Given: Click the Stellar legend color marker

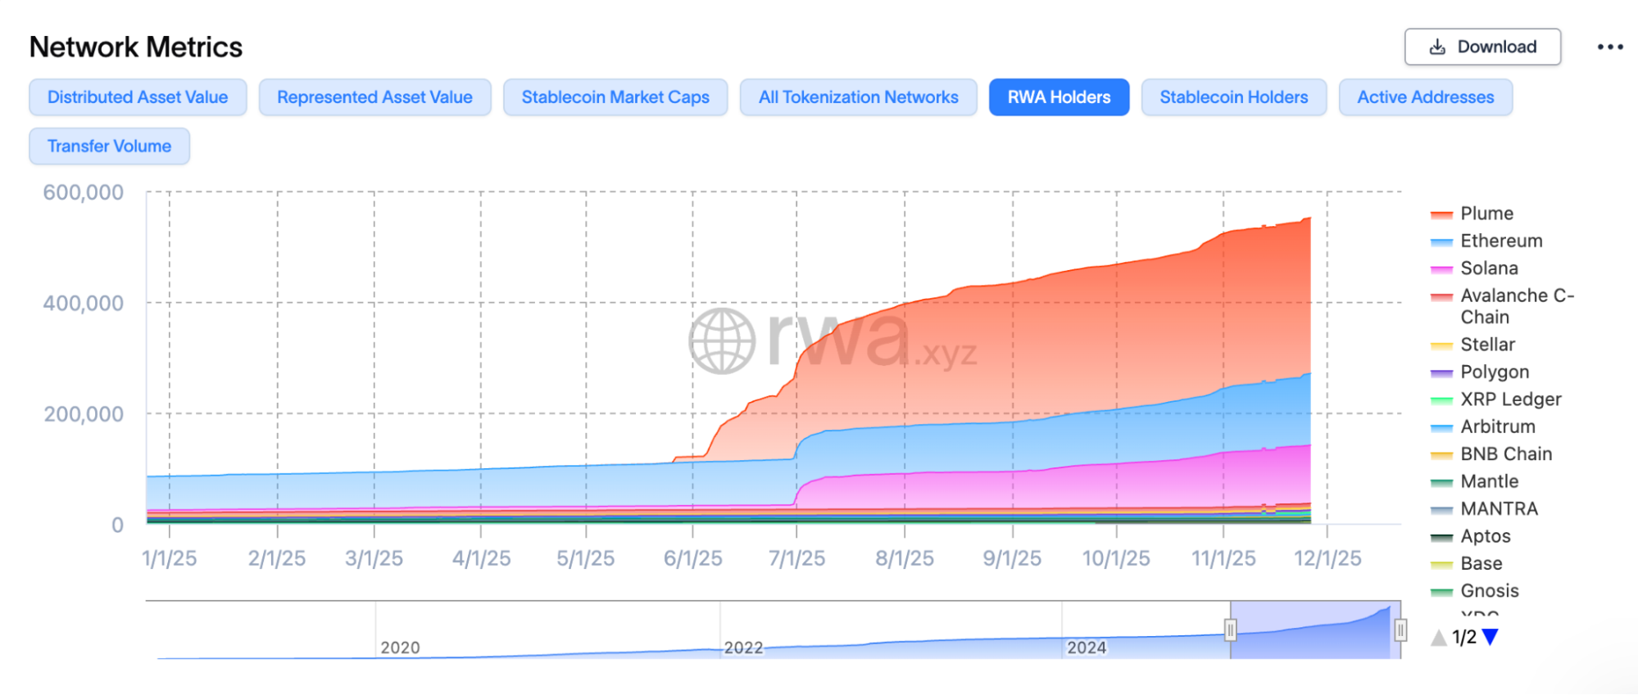Looking at the screenshot, I should [x=1441, y=346].
